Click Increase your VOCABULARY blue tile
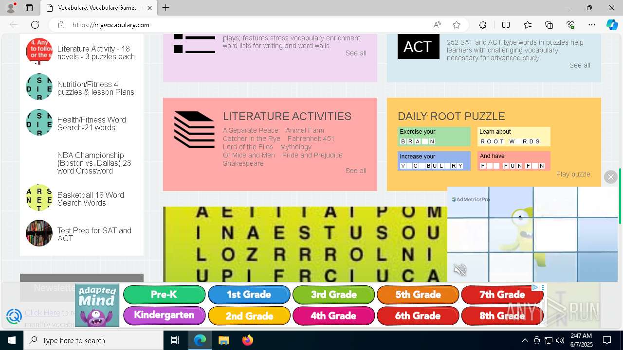Image resolution: width=623 pixels, height=350 pixels. [x=434, y=161]
